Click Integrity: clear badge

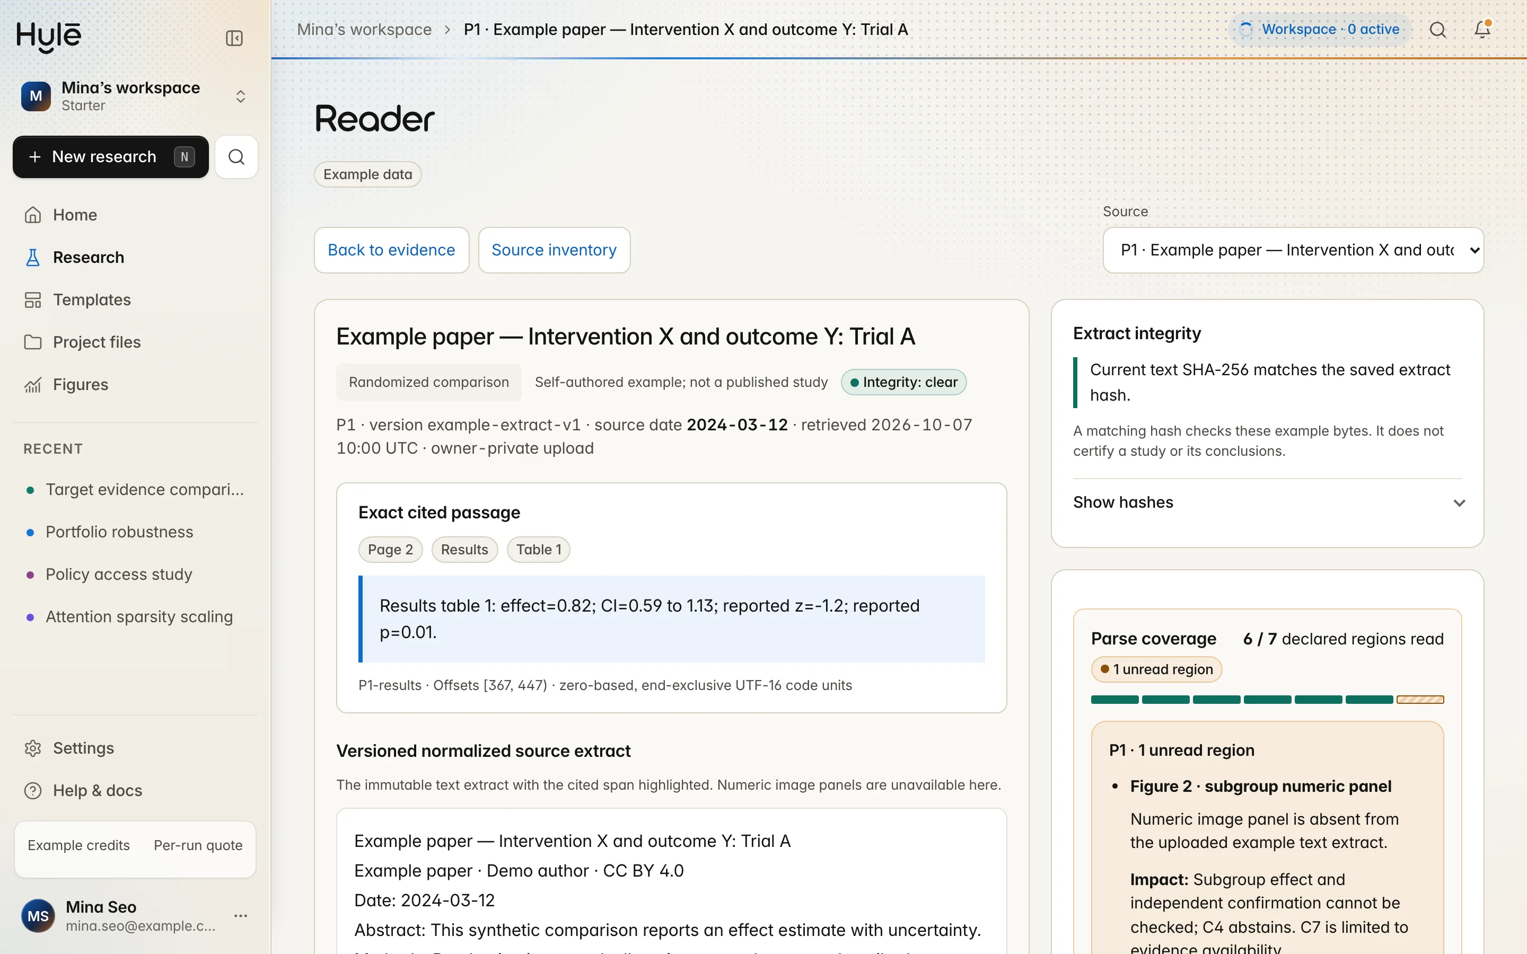click(x=903, y=382)
